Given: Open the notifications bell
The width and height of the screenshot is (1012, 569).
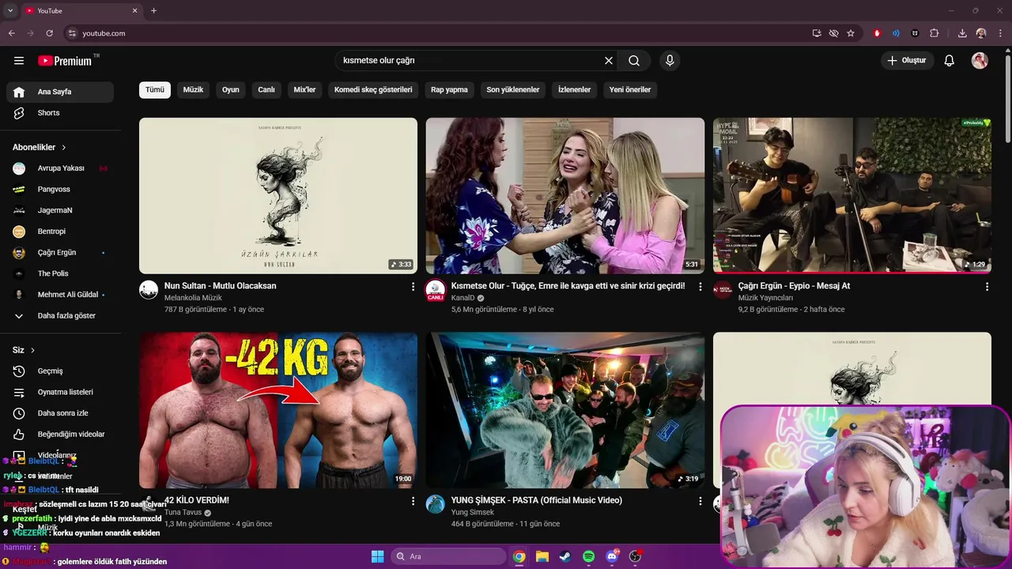Looking at the screenshot, I should (x=950, y=61).
